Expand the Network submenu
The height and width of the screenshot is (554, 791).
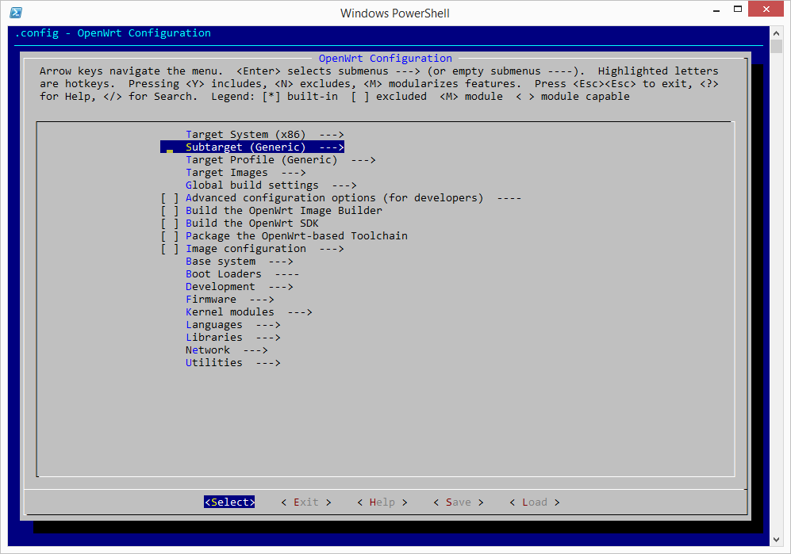point(226,350)
